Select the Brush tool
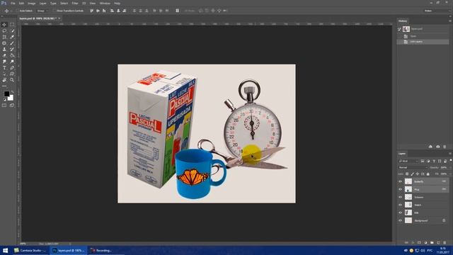Image resolution: width=453 pixels, height=255 pixels. click(12, 43)
